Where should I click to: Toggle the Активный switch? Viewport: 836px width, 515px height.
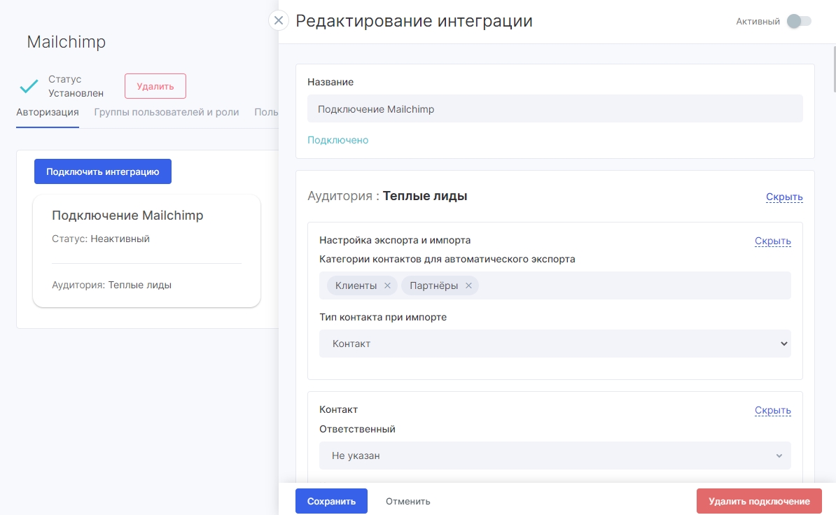(x=798, y=21)
